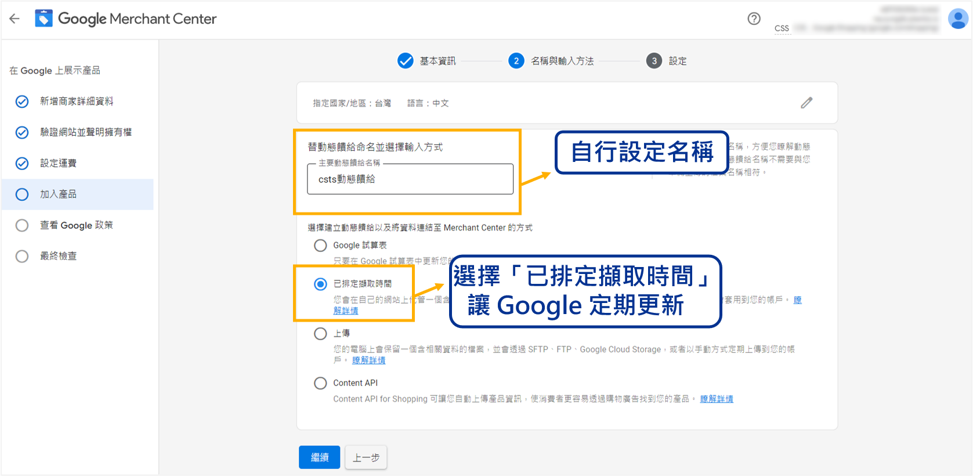
Task: Select the Content API radio option
Action: click(x=320, y=383)
